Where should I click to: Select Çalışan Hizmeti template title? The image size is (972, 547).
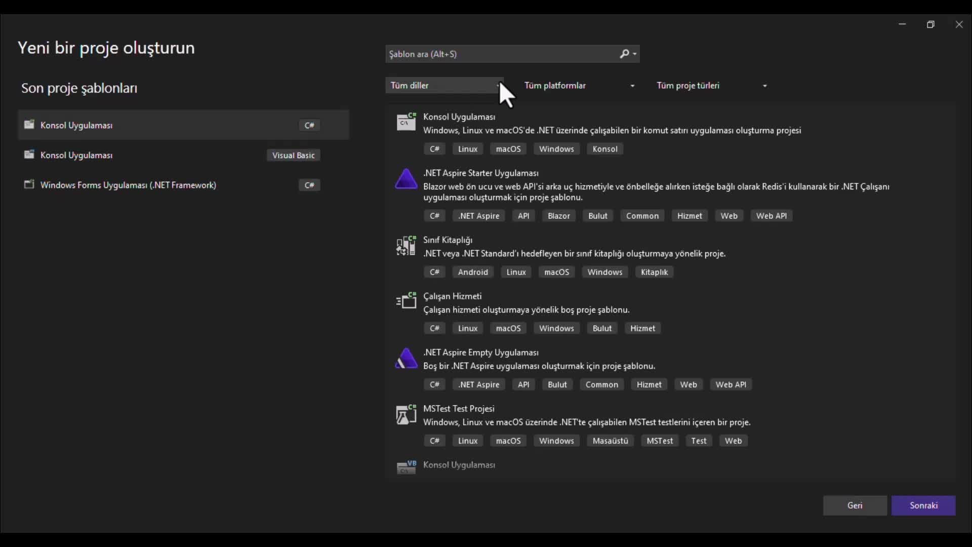pyautogui.click(x=453, y=296)
